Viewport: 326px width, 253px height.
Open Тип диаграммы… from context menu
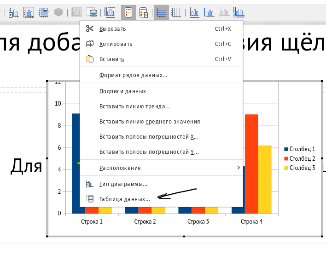click(x=161, y=184)
